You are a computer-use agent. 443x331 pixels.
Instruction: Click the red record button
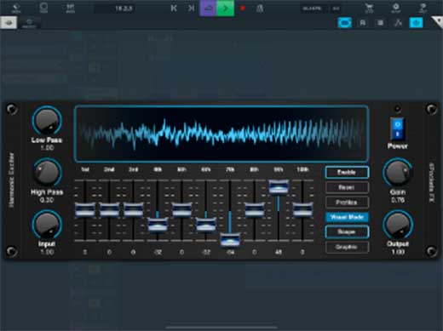point(243,9)
